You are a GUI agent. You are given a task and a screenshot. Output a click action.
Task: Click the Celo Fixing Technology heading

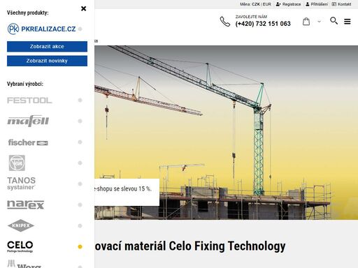(190, 246)
